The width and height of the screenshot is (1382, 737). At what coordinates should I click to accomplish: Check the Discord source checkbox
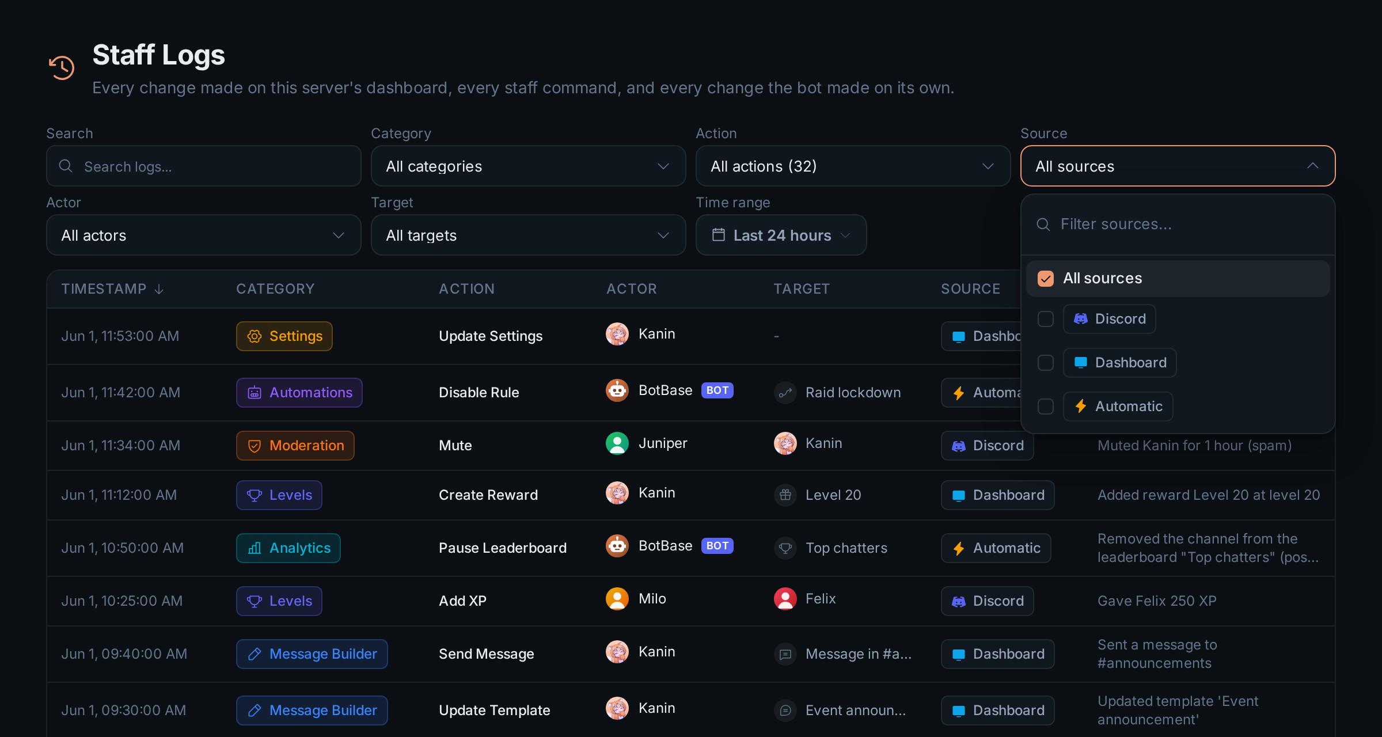pyautogui.click(x=1046, y=319)
